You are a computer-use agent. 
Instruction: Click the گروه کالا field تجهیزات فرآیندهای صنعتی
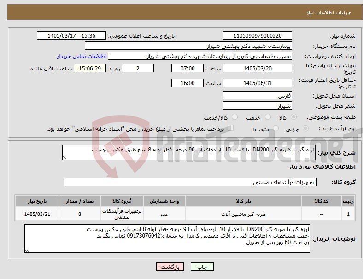point(190,182)
